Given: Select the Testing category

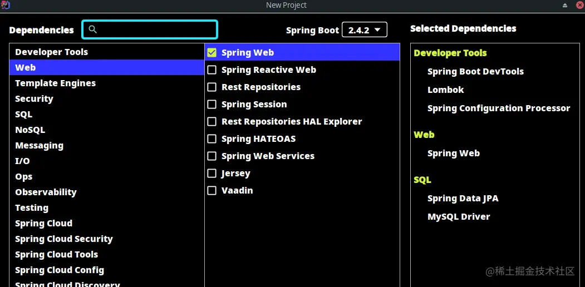Looking at the screenshot, I should point(107,208).
